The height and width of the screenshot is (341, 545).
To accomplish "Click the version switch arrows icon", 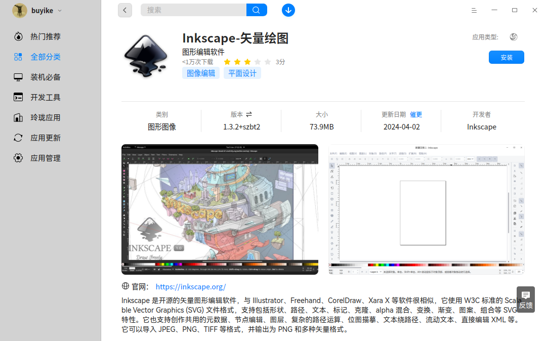I will (249, 114).
